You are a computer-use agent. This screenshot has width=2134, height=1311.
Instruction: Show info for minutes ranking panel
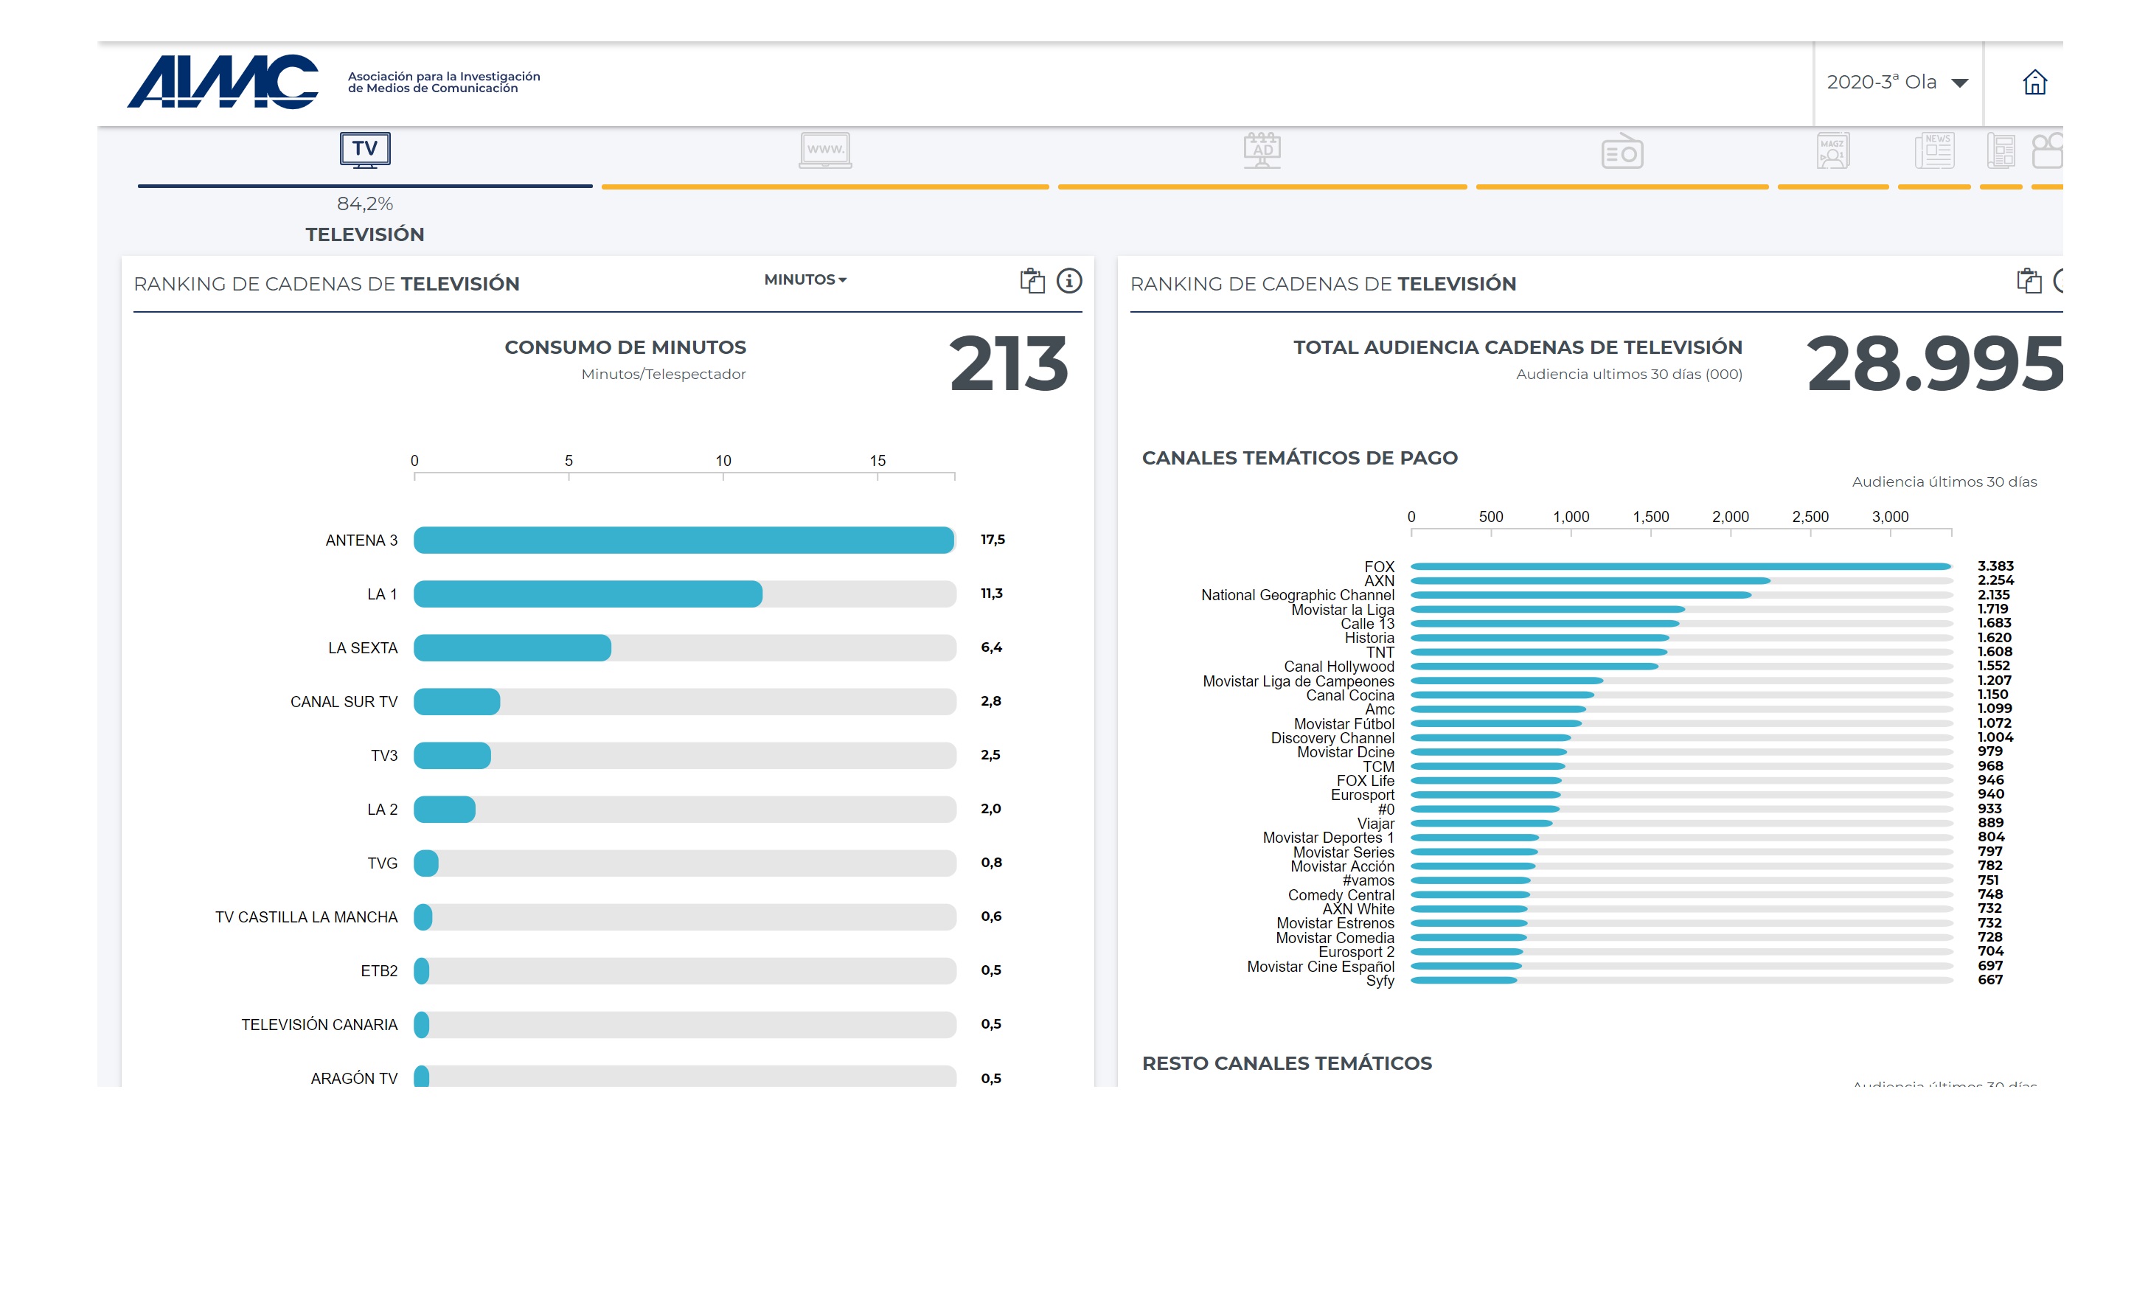[1068, 281]
